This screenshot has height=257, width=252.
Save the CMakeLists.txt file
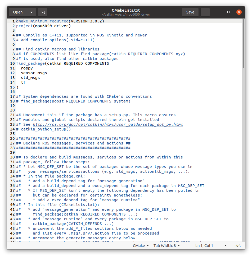pos(190,12)
